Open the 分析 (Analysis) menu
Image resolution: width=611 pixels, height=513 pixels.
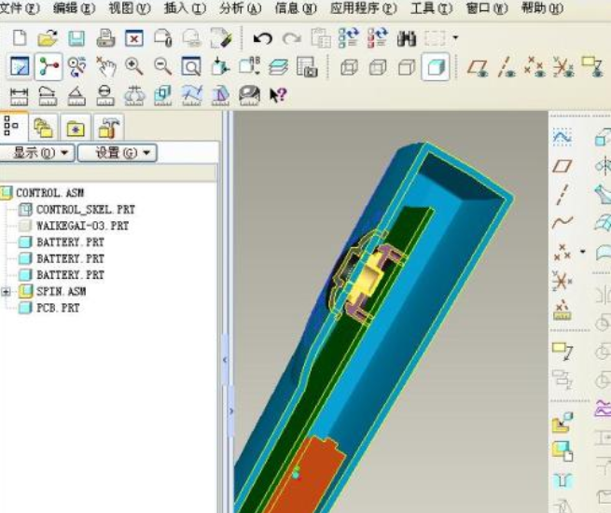tap(240, 7)
